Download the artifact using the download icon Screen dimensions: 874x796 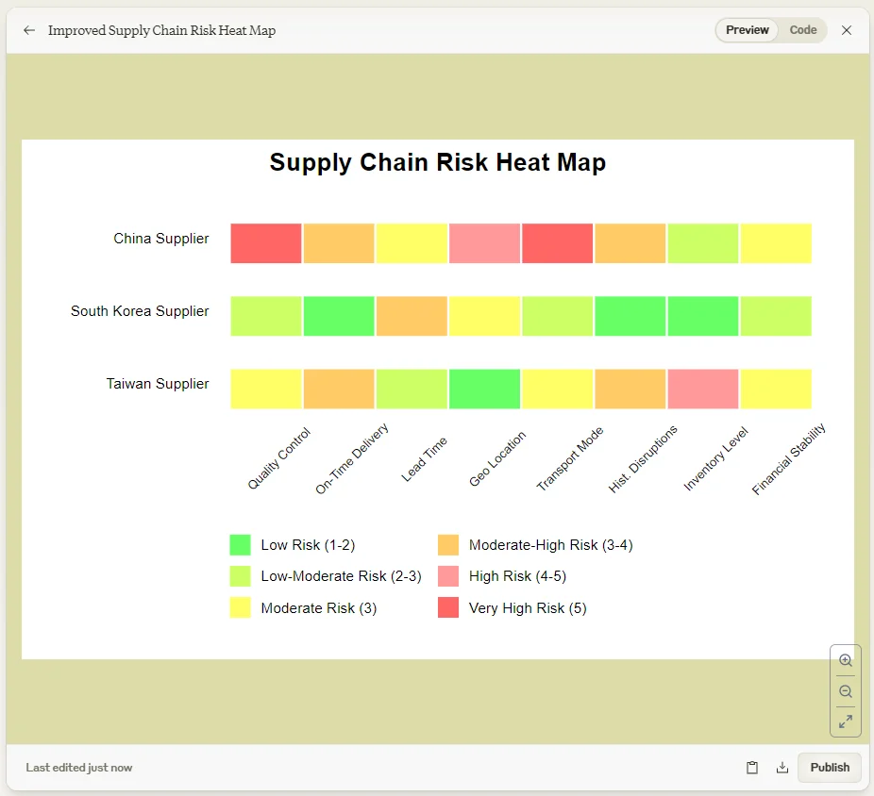coord(782,768)
